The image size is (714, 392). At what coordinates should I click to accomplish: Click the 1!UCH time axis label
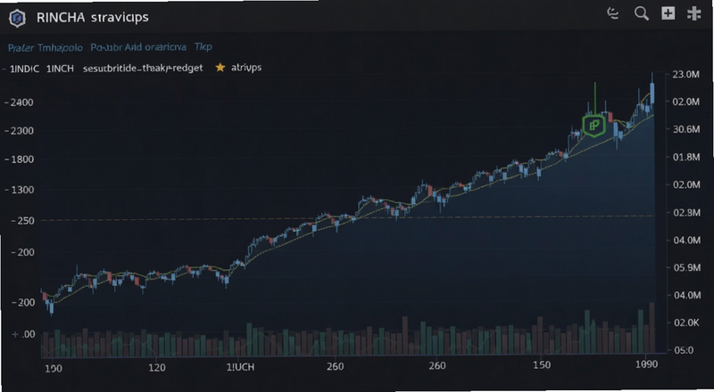(240, 365)
